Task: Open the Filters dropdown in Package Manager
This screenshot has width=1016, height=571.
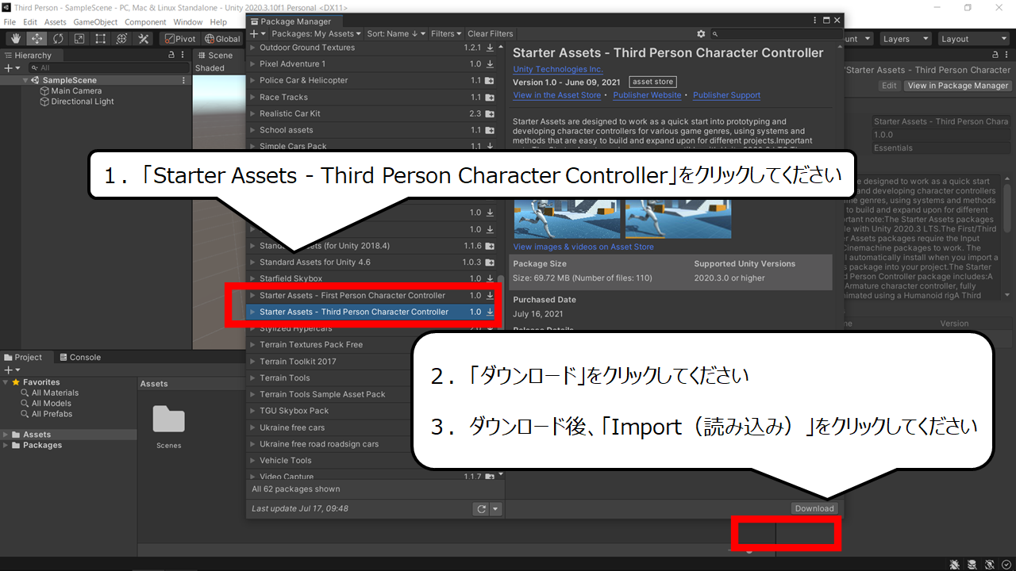Action: point(446,33)
